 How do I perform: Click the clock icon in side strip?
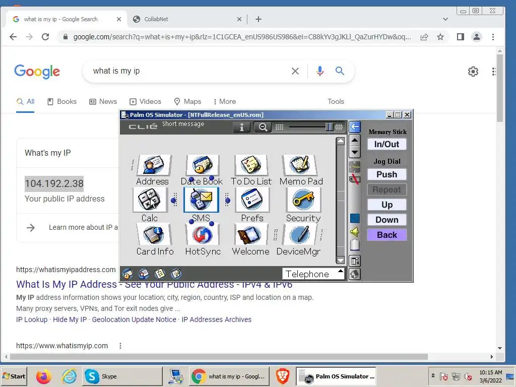(354, 166)
